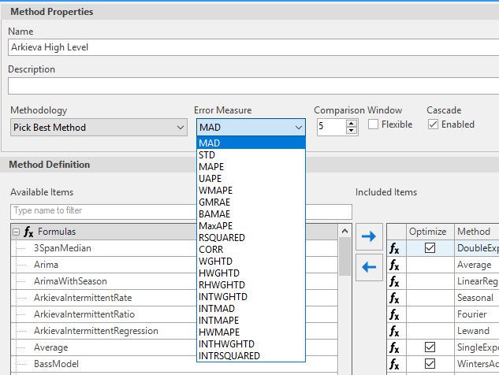The image size is (499, 375).
Task: Toggle Optimize checkbox for the DoubleExp row
Action: [430, 248]
